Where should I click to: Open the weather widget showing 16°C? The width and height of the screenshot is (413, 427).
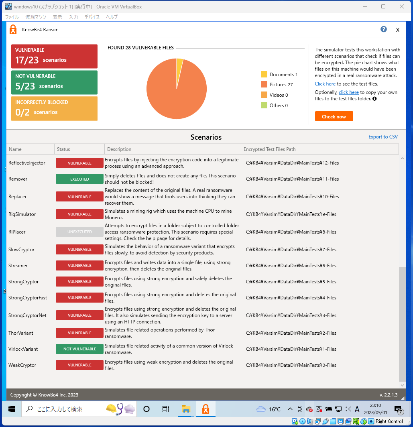[269, 409]
